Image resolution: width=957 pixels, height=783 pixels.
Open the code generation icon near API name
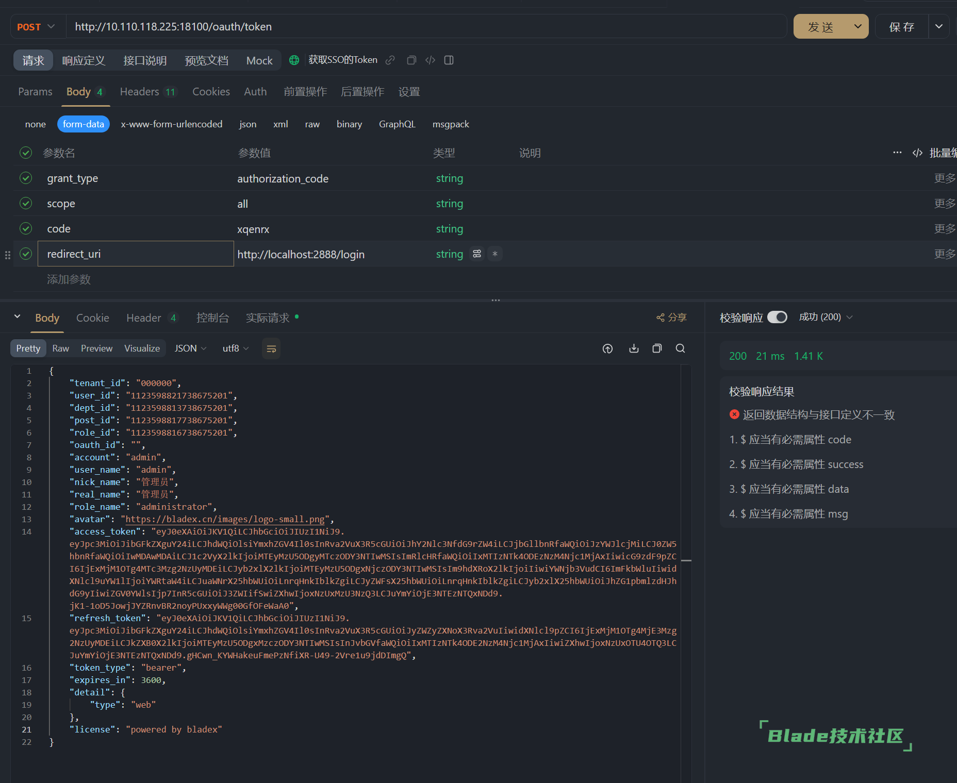tap(430, 60)
